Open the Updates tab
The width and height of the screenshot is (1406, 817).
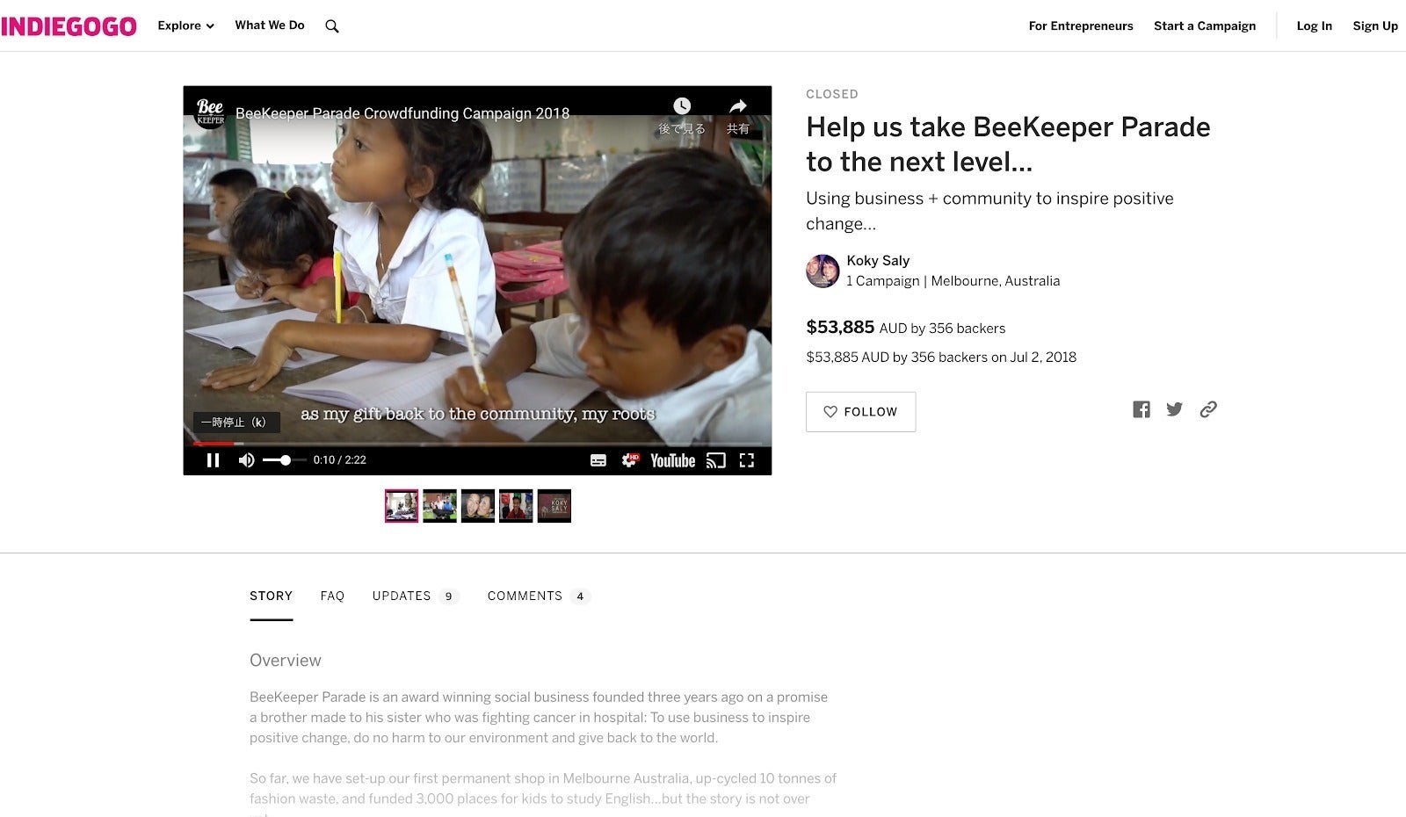[402, 596]
